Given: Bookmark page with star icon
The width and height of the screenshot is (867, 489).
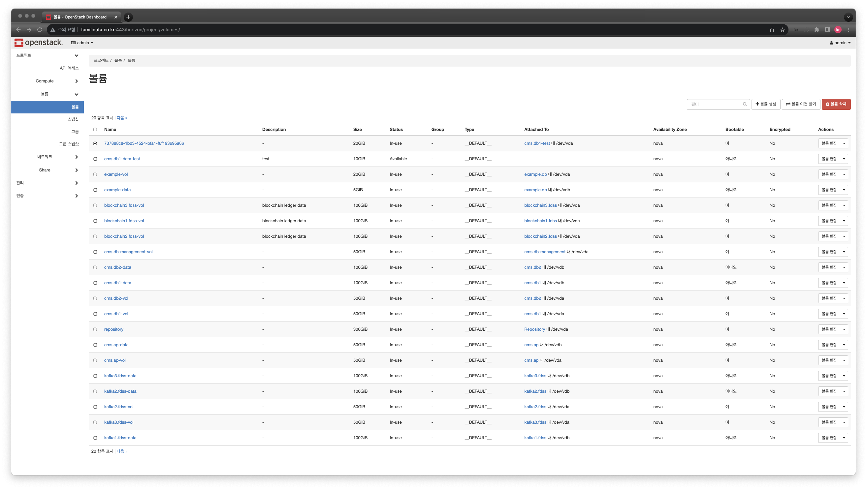Looking at the screenshot, I should point(783,30).
